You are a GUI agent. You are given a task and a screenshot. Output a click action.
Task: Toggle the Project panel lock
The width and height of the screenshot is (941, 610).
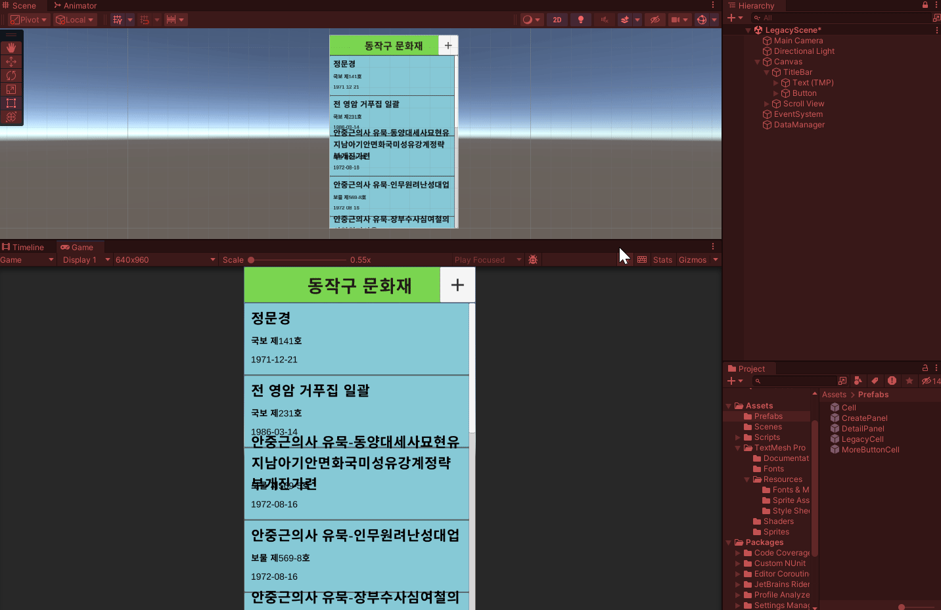pos(925,368)
